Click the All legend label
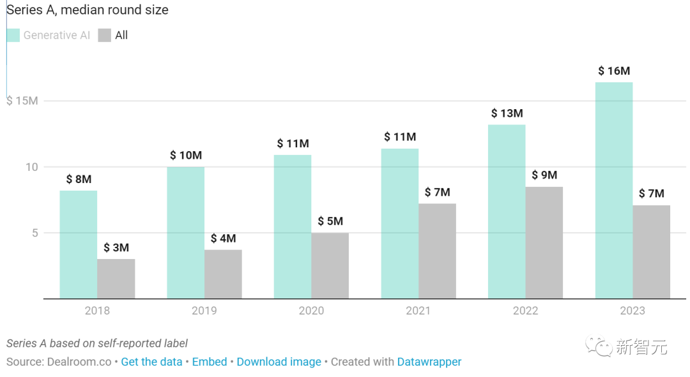The image size is (690, 377). (121, 35)
